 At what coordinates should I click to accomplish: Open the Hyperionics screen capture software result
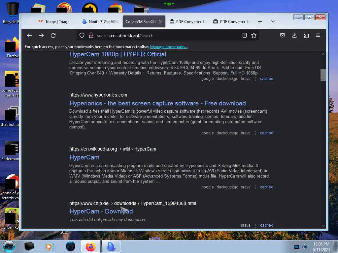coord(157,103)
